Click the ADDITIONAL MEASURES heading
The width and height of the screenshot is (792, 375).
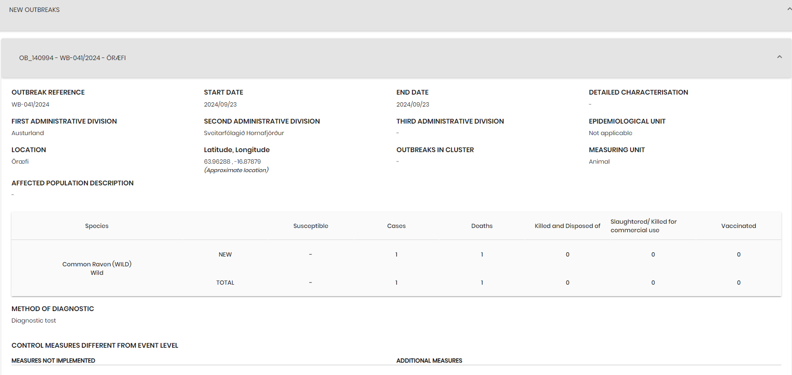(429, 361)
